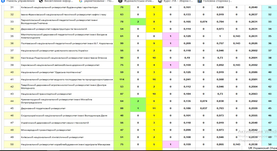
Task: Select університет водного господарства та природокористування
Action: [x=67, y=80]
